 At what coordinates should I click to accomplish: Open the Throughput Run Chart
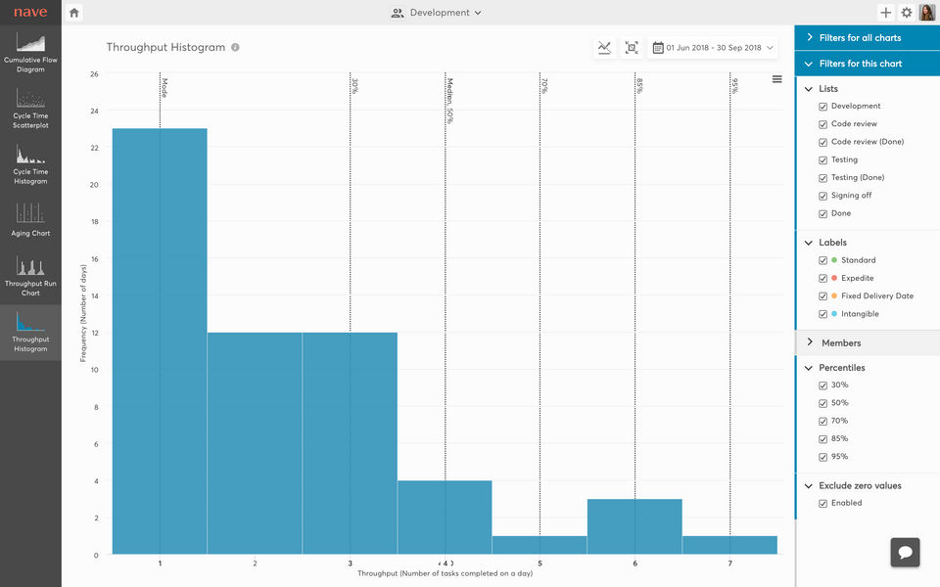coord(30,276)
